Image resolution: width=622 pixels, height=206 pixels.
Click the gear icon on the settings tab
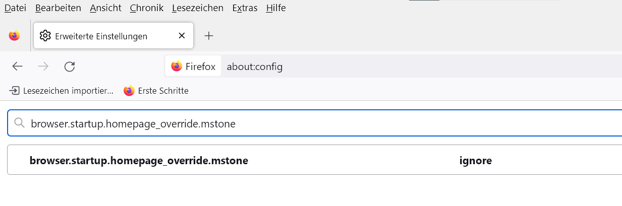45,36
